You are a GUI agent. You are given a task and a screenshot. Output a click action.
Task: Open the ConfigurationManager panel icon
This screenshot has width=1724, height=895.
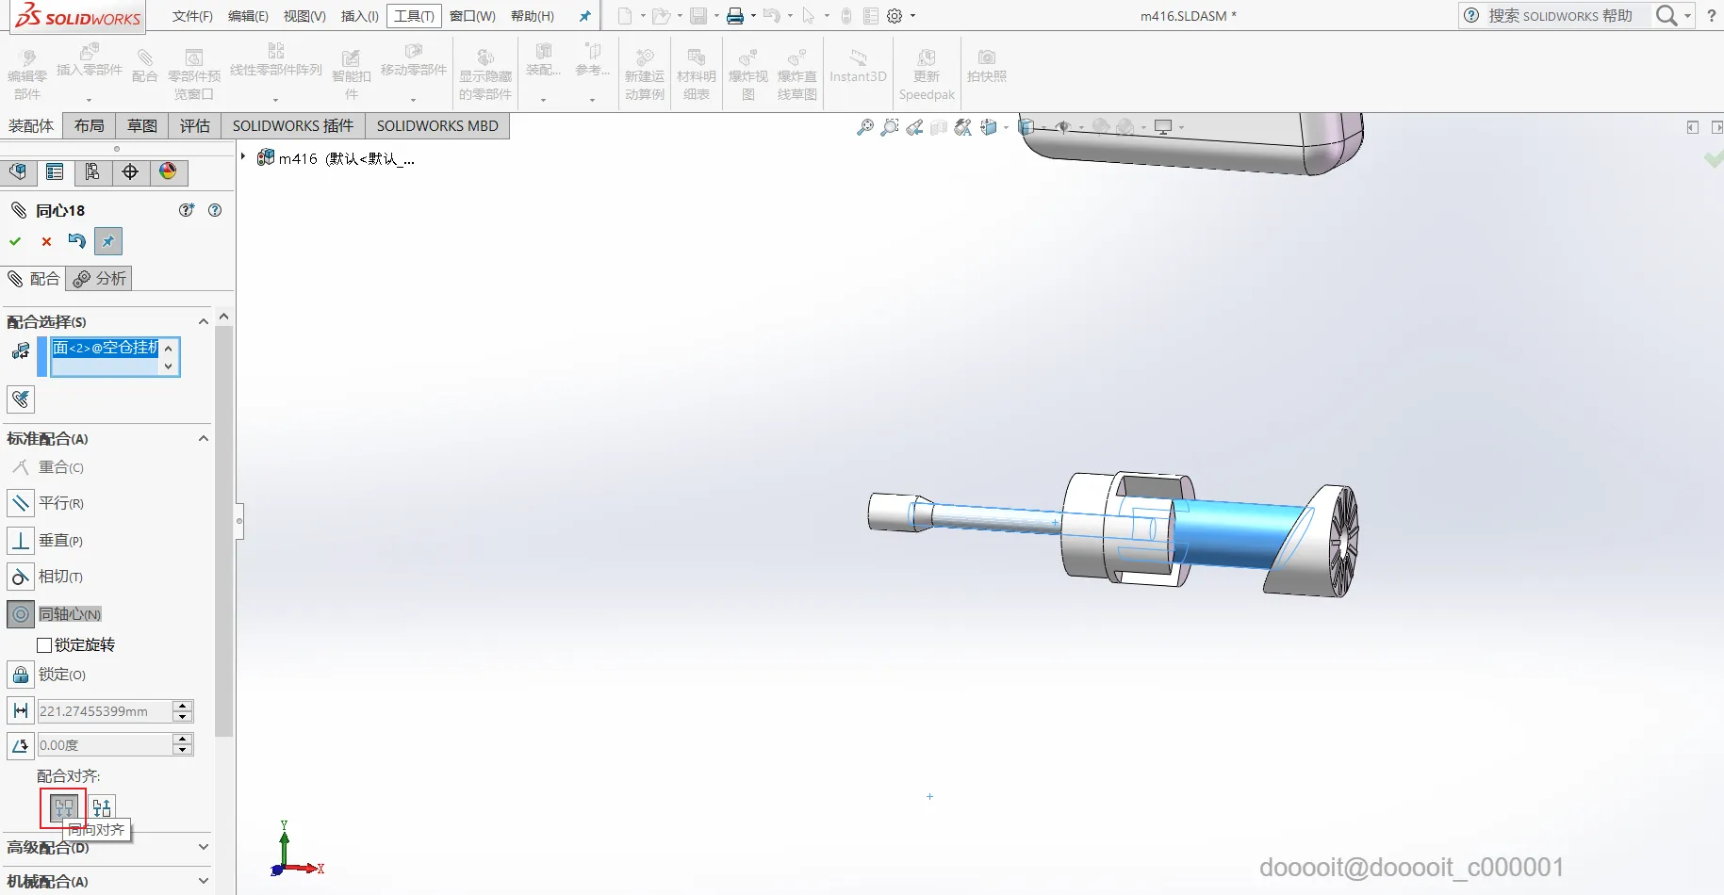coord(92,171)
